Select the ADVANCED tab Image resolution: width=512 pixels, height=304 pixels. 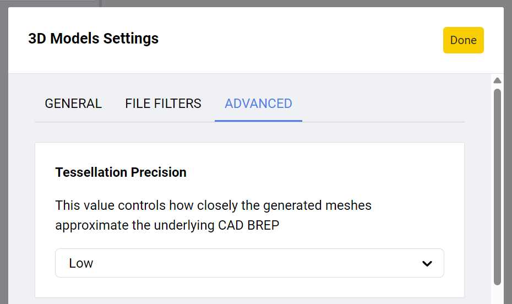coord(258,104)
